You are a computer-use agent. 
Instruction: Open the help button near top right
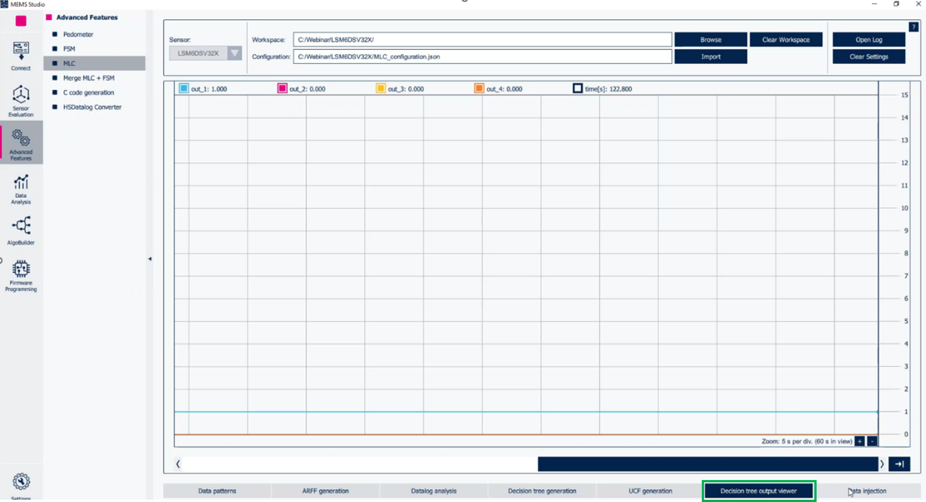[913, 27]
